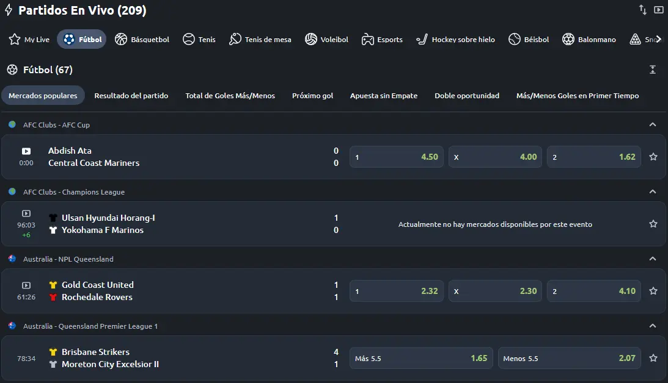Click the Australian flag icon for NPL Queensland

tap(12, 259)
